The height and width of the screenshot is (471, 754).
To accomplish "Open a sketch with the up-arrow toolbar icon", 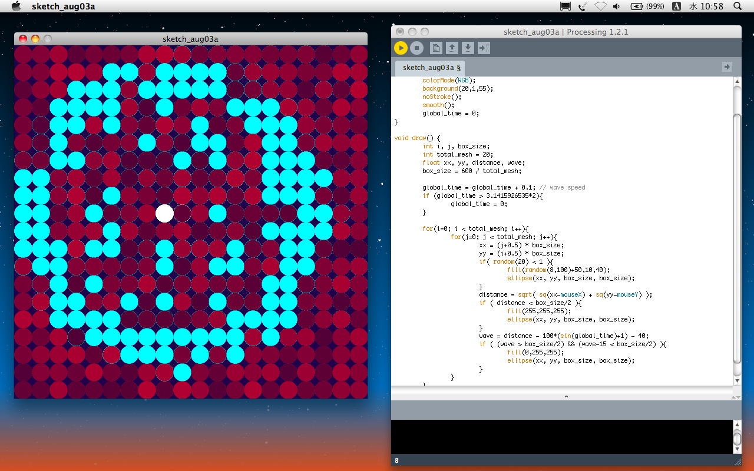I will point(452,48).
